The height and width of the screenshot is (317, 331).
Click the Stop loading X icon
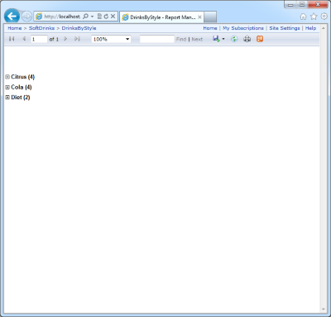tap(113, 17)
